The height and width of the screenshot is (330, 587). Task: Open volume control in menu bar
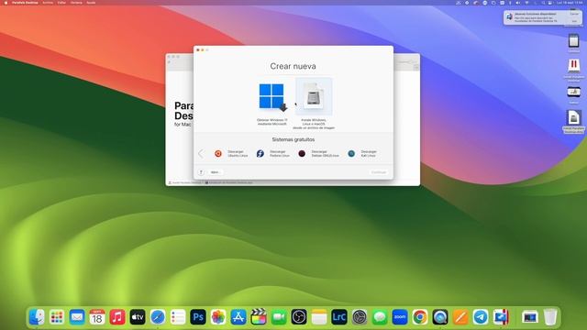[x=518, y=3]
